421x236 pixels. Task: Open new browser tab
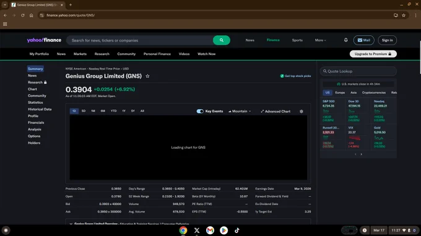[71, 4]
